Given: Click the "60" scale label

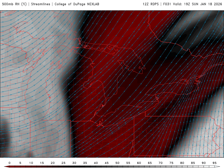Looking at the screenshot, I should (139, 163).
